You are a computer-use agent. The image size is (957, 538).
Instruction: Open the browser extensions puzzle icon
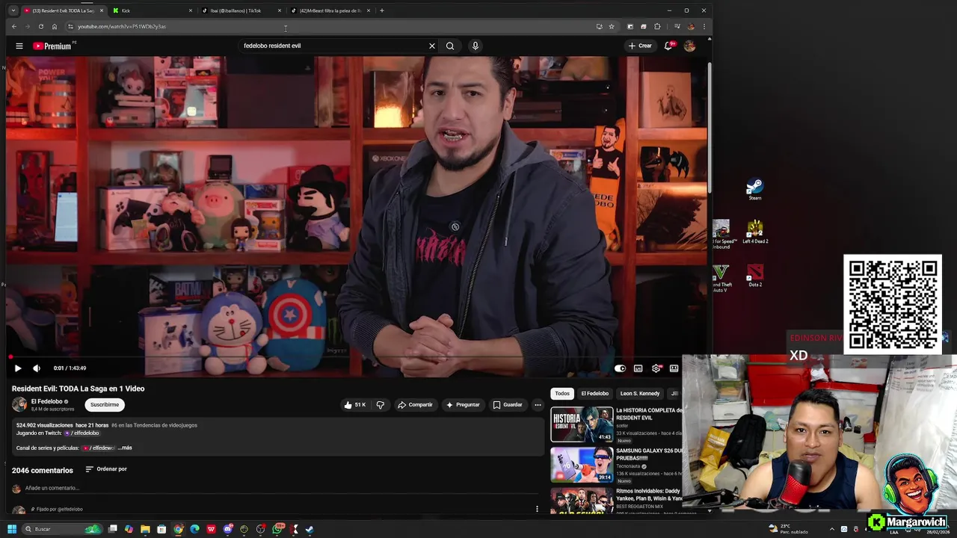pos(657,26)
